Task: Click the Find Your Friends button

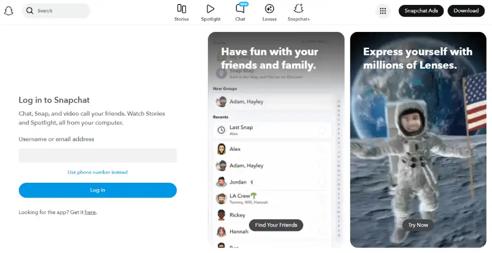Action: coord(276,225)
